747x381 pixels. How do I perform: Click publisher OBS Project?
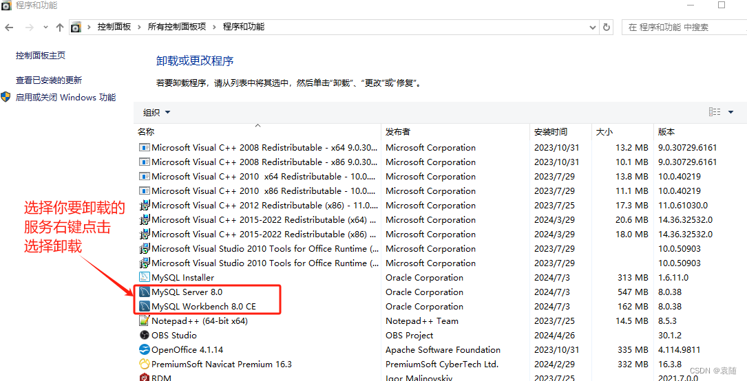409,336
